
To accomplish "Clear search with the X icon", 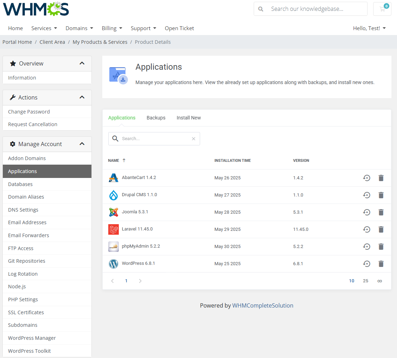I will click(x=193, y=139).
